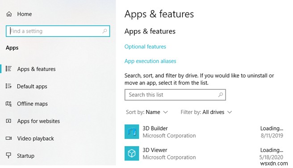Open the Filter by All drives dropdown
The height and width of the screenshot is (168, 293).
click(206, 112)
